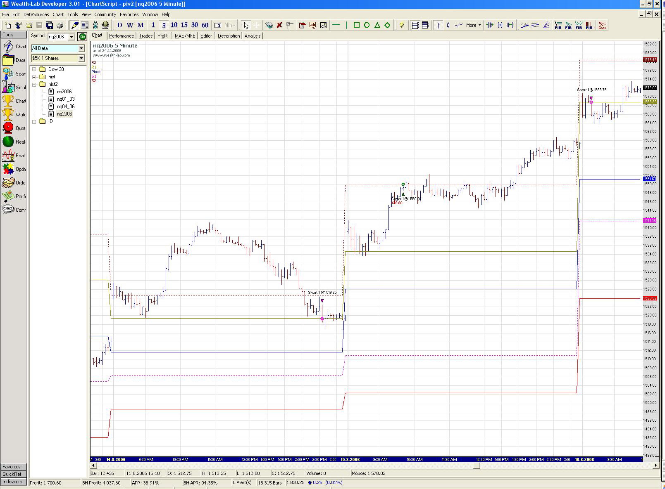Click the yellow lightning bolt icon
Image resolution: width=665 pixels, height=489 pixels.
click(402, 25)
